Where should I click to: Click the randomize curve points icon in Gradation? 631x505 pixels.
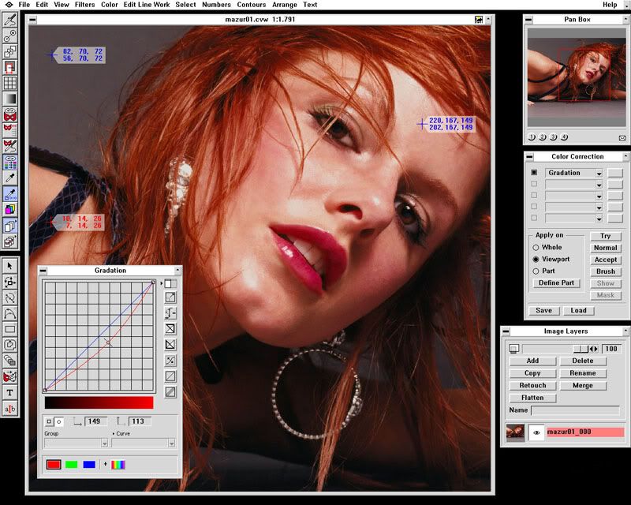(x=170, y=361)
